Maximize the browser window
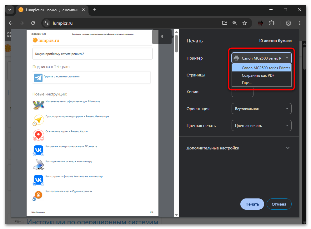This screenshot has height=229, width=311. click(x=285, y=10)
